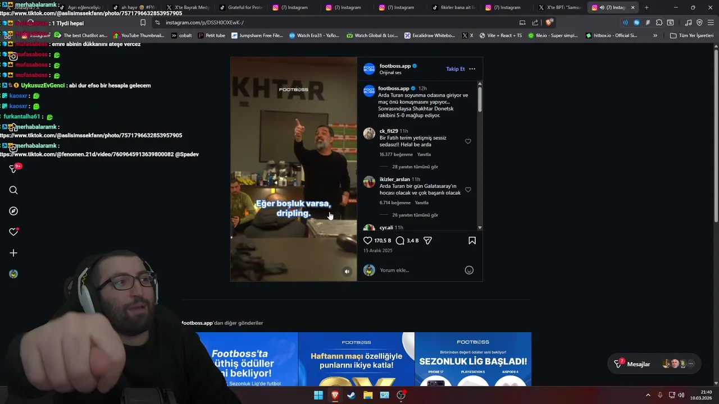
Task: Expand '28 yanıtın tümünü gör' replies
Action: [x=415, y=167]
